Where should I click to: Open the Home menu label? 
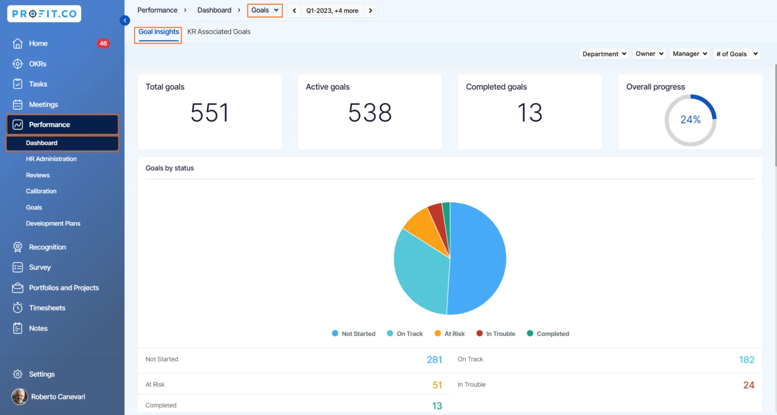[38, 43]
